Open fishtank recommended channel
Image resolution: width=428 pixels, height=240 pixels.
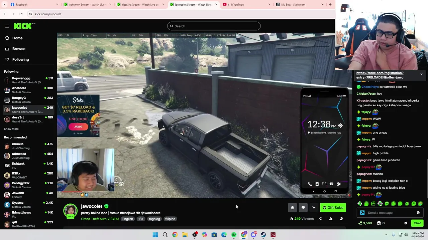[28, 165]
